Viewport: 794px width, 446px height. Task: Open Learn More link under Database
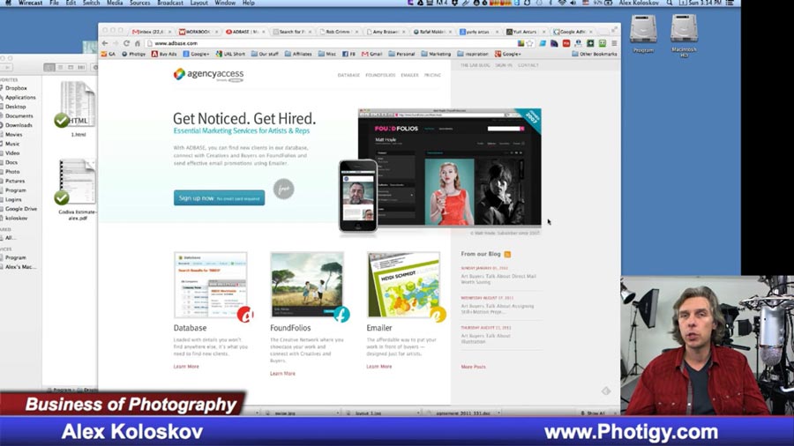click(x=186, y=366)
